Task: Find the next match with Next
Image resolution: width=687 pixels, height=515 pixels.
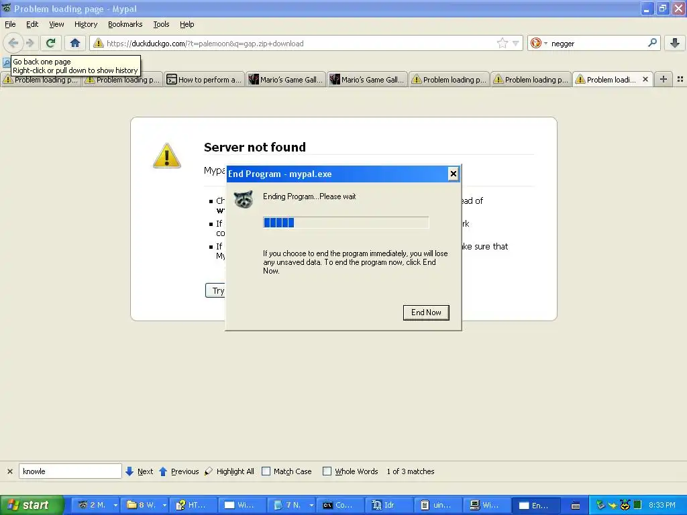Action: coord(140,471)
